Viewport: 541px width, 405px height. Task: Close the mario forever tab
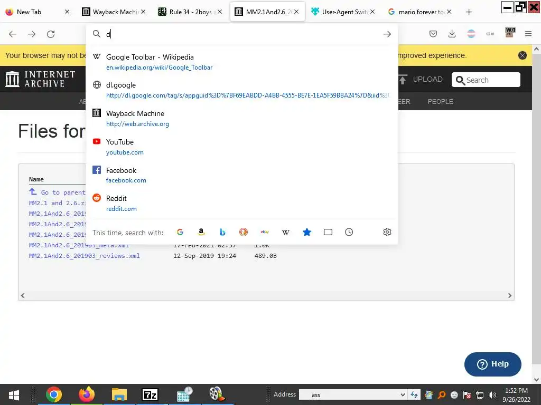point(449,12)
